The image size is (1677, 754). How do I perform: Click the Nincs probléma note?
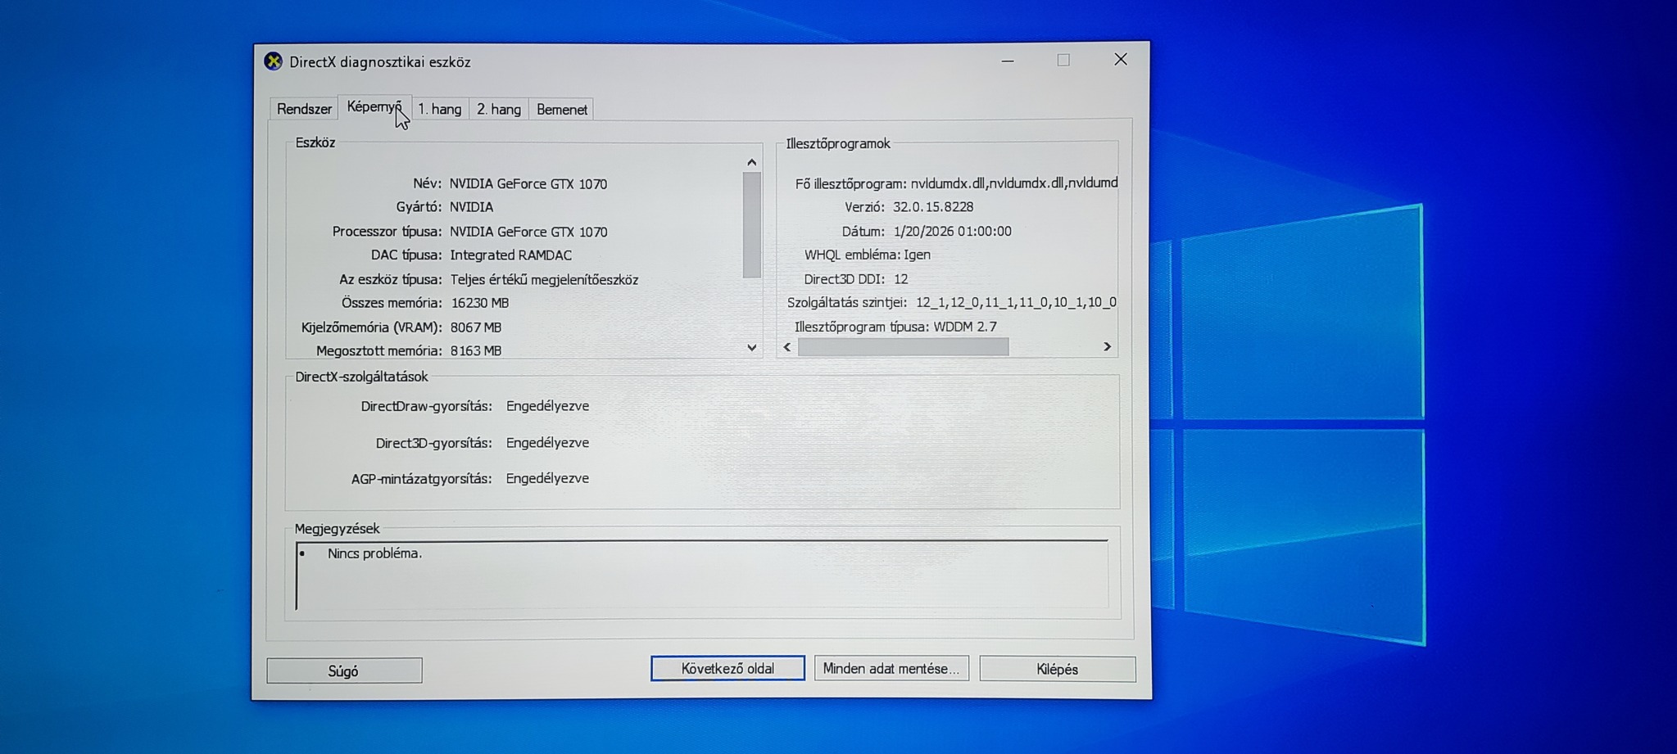click(x=374, y=553)
